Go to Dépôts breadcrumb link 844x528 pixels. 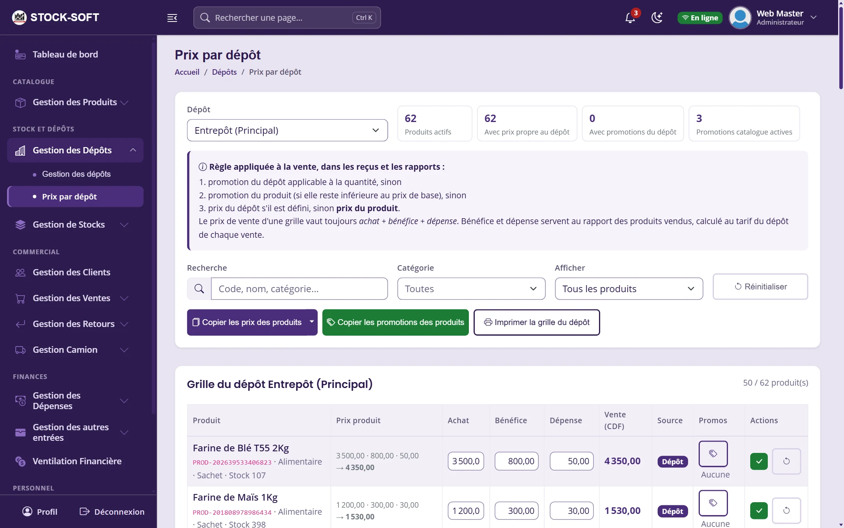[x=224, y=72]
